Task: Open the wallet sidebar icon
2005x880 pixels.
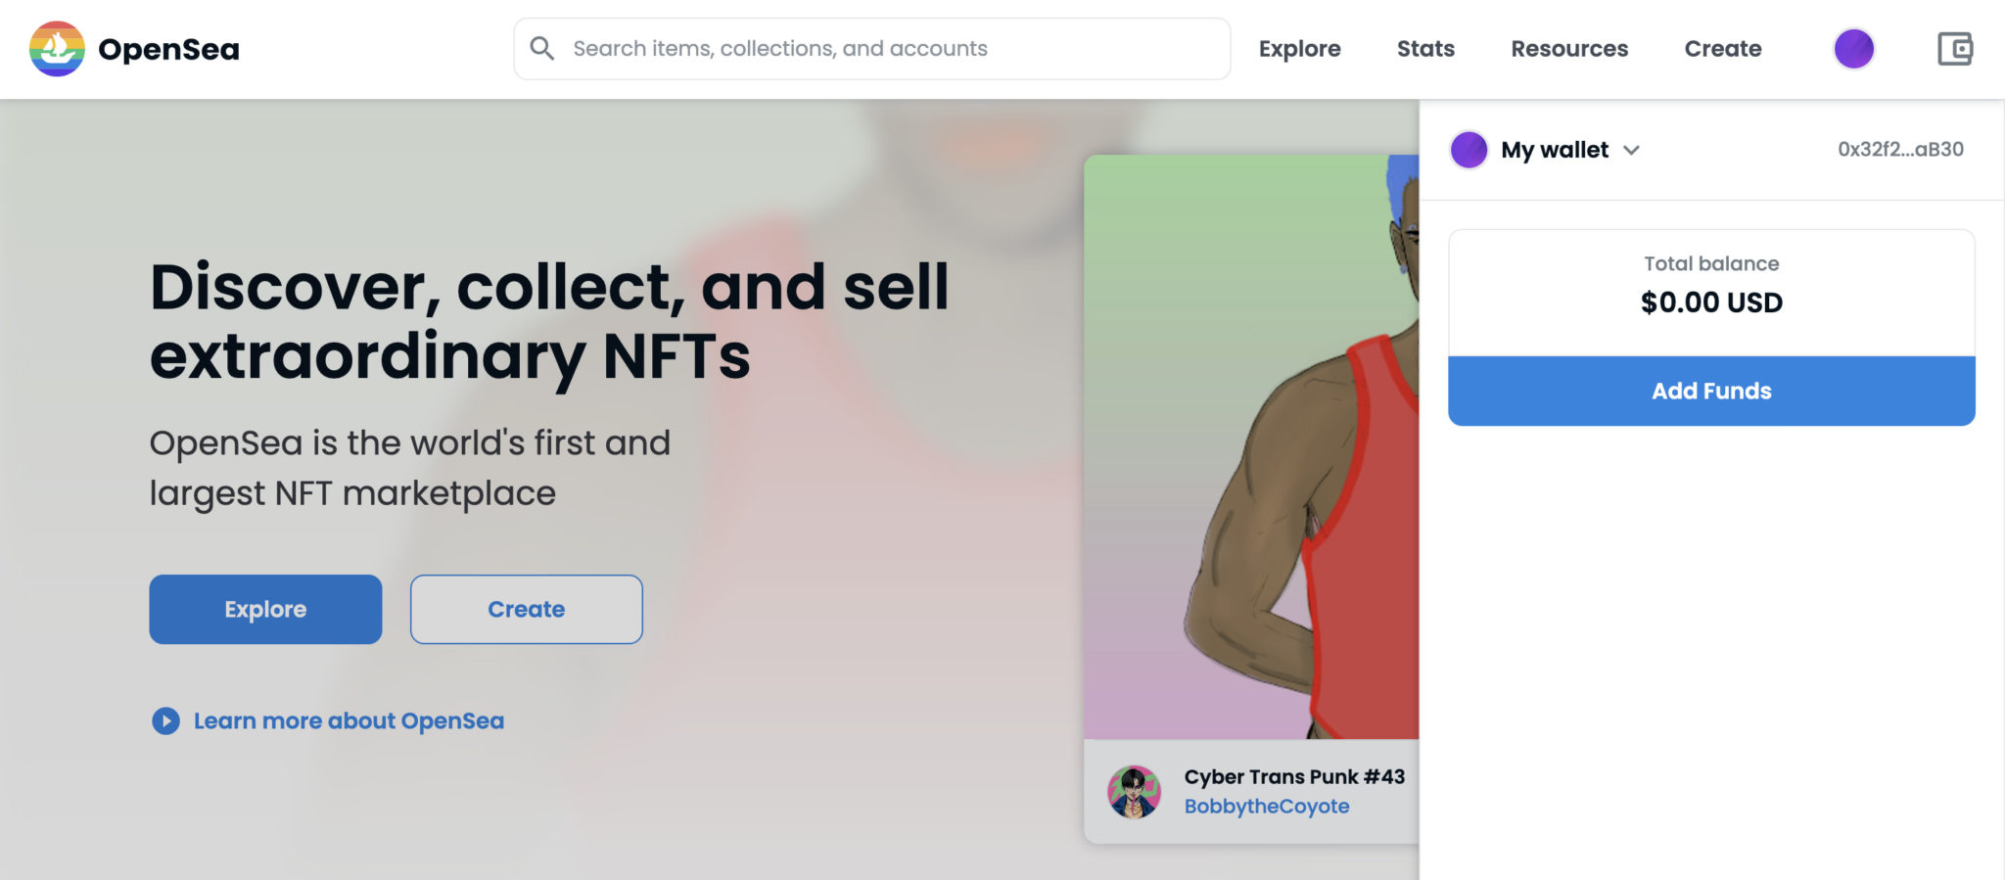Action: tap(1955, 48)
